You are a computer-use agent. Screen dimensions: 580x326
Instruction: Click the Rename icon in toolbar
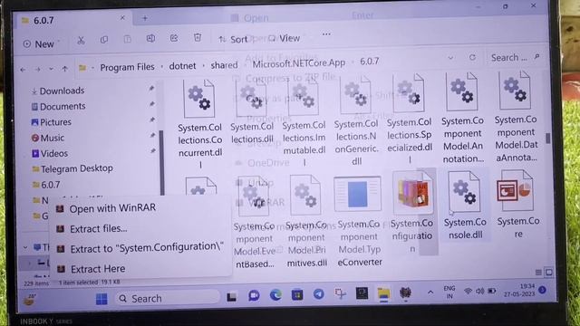[x=150, y=38]
